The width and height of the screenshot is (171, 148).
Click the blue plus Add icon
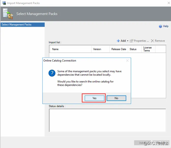point(118,41)
